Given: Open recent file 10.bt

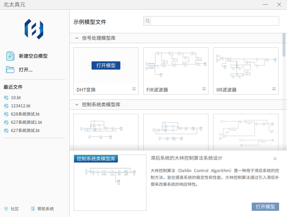Looking at the screenshot, I should point(16,98).
